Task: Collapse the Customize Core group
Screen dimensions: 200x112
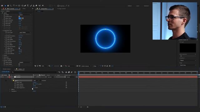Action: [x=3, y=30]
